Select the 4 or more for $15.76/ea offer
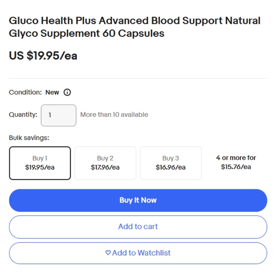The image size is (275, 275). pyautogui.click(x=236, y=162)
